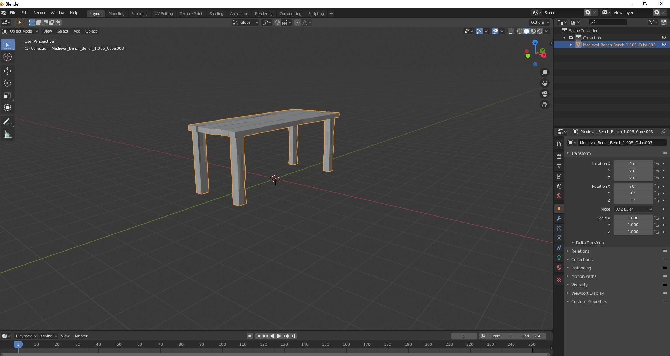Screen dimensions: 670x356
Task: Expand Medieval_Bench object in outliner tree
Action: tap(571, 45)
